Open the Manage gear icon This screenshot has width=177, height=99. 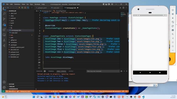tap(4, 87)
